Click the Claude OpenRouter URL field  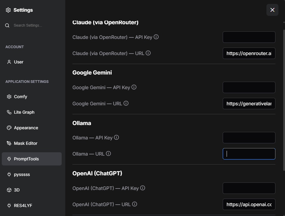249,53
